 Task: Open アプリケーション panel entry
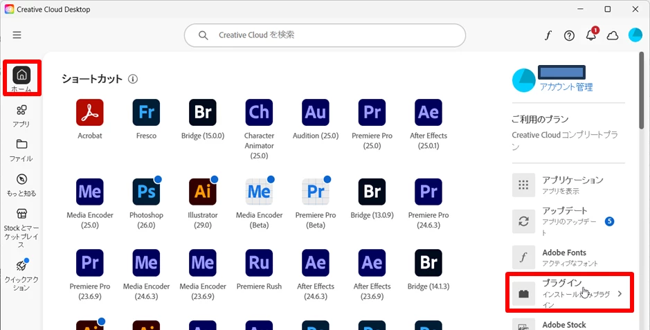coord(568,185)
